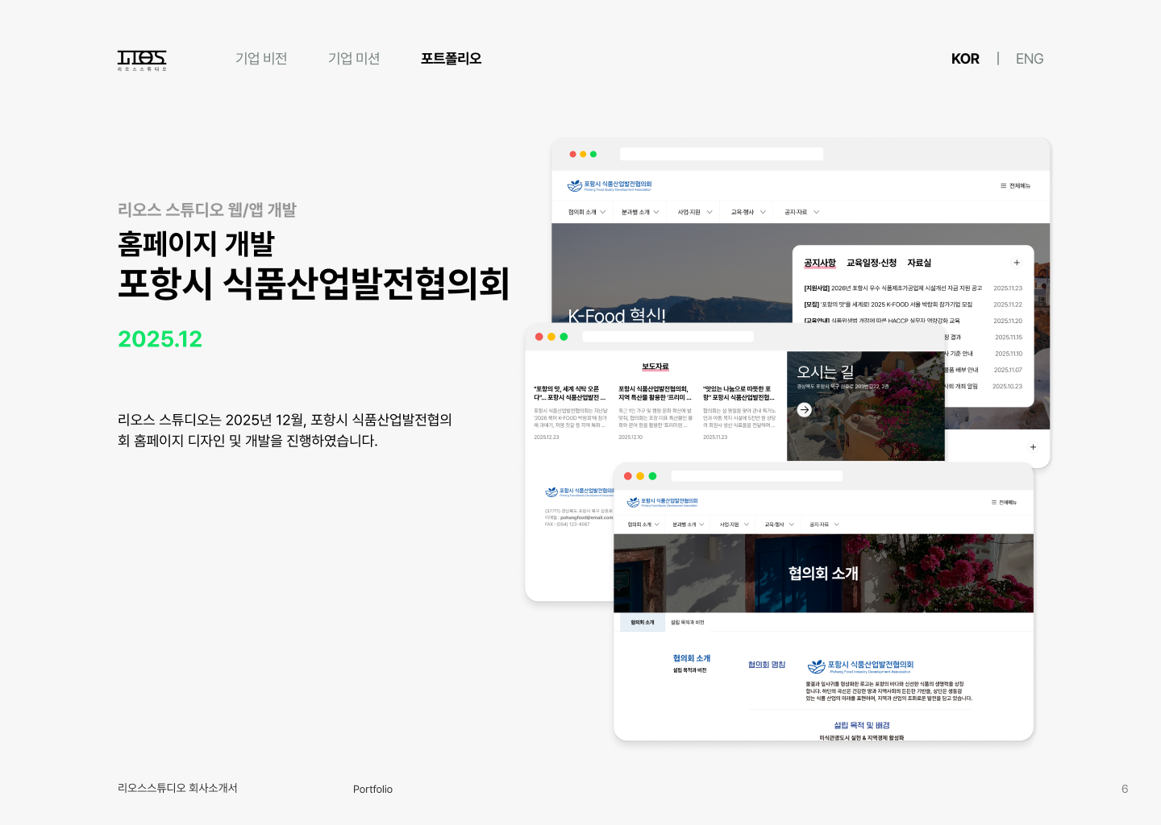The width and height of the screenshot is (1161, 825).
Task: Expand 협의회 소개 dropdown in bottom window nav
Action: tap(643, 524)
